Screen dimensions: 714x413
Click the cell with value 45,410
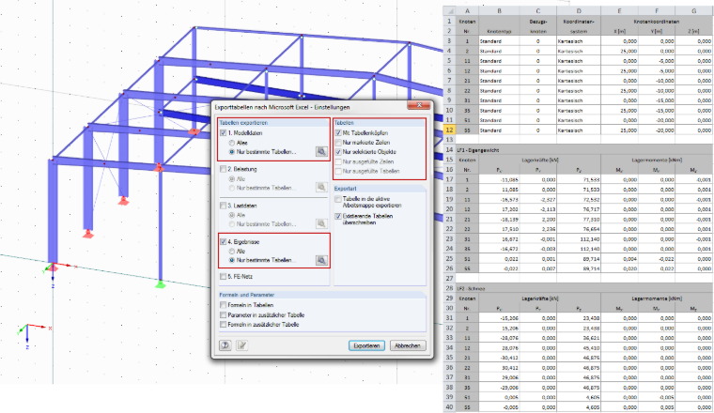tap(579, 348)
